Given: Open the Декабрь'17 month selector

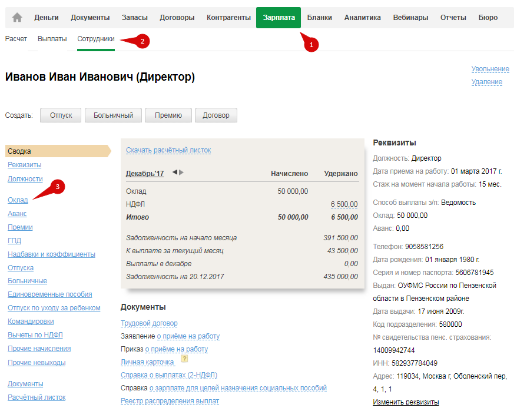Looking at the screenshot, I should click(145, 173).
